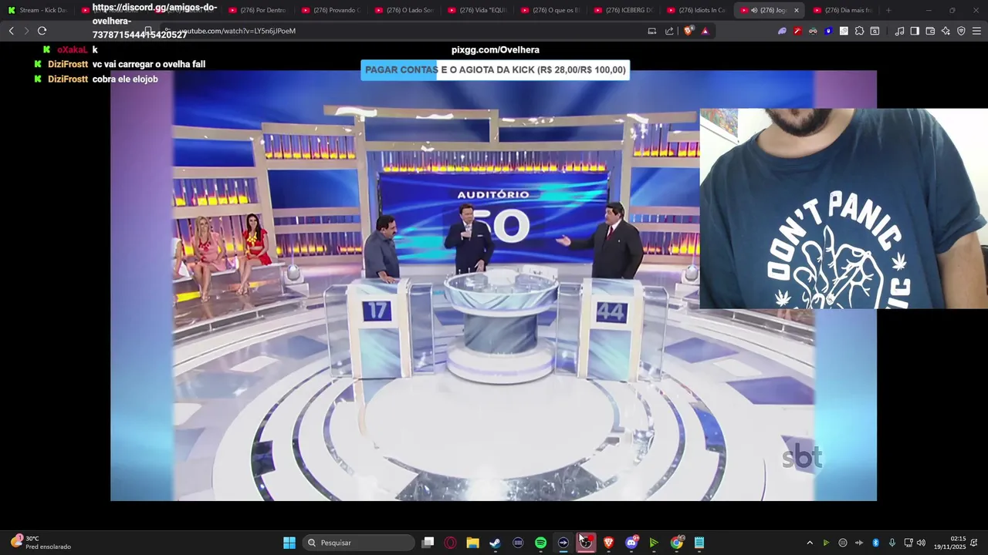Switch to the (276) Provando tab

tap(331, 10)
